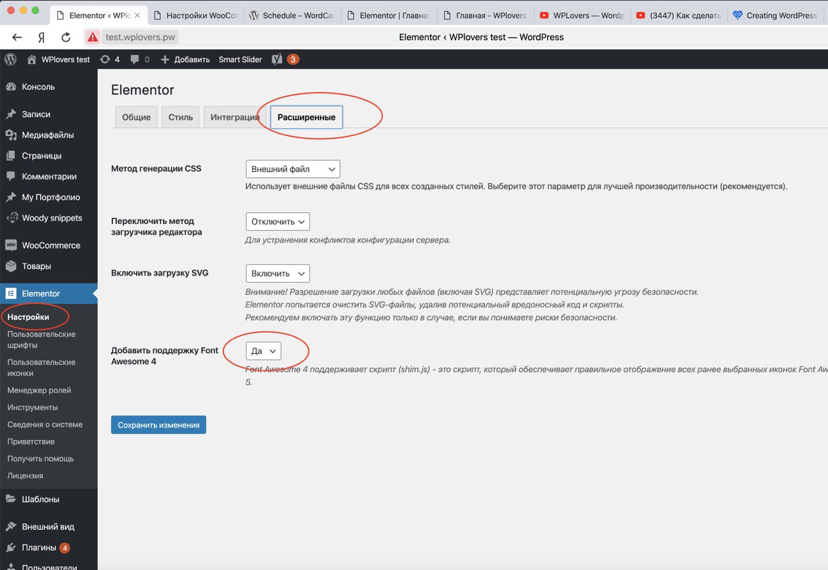Screen dimensions: 828x570
Task: Open the Метод генерации CSS dropdown
Action: (293, 169)
